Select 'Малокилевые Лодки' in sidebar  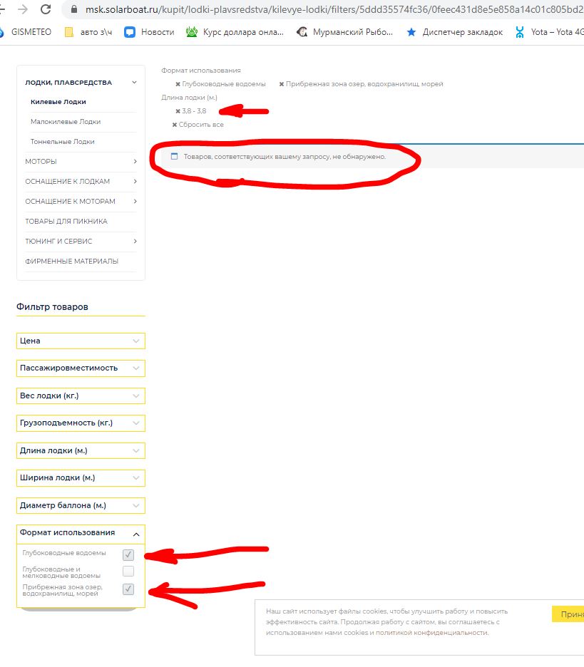pos(66,122)
